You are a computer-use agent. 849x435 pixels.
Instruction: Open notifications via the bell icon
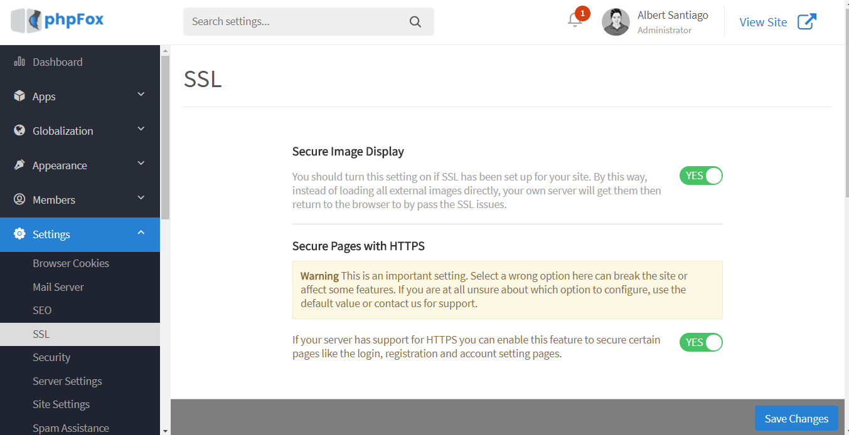575,20
